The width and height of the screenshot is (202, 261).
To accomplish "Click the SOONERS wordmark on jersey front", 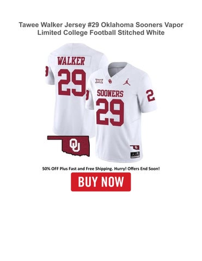I will click(110, 94).
